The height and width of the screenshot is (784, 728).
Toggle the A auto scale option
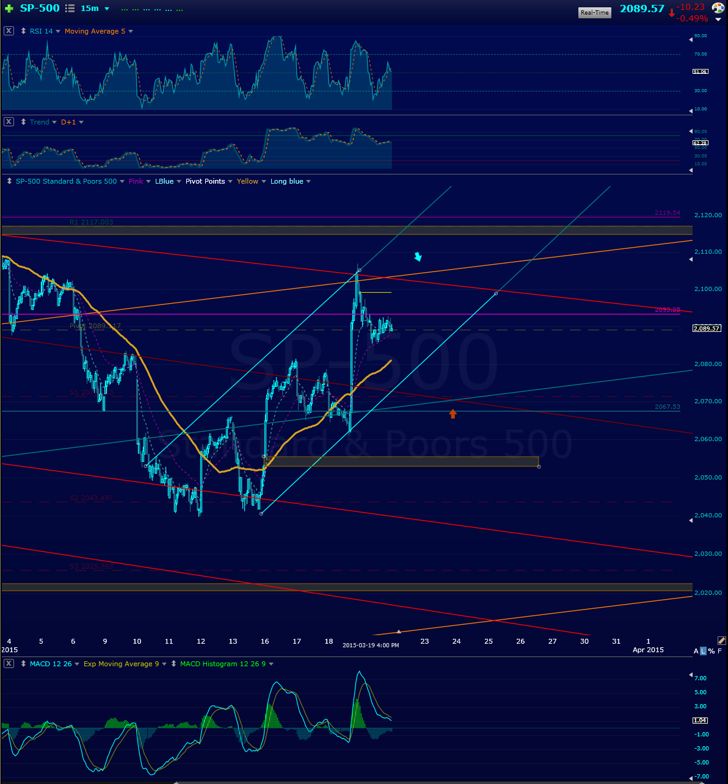pyautogui.click(x=696, y=651)
